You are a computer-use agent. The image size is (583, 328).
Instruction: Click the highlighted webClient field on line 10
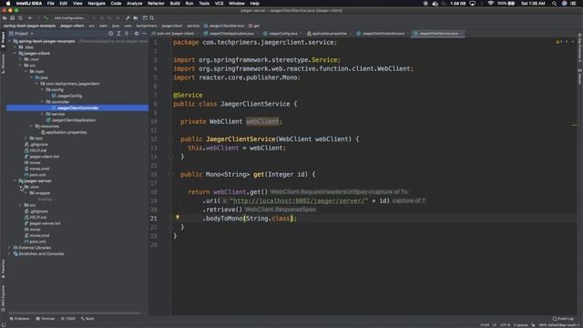click(262, 121)
